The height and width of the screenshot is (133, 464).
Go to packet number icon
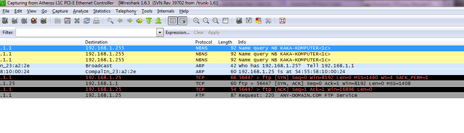point(139,21)
